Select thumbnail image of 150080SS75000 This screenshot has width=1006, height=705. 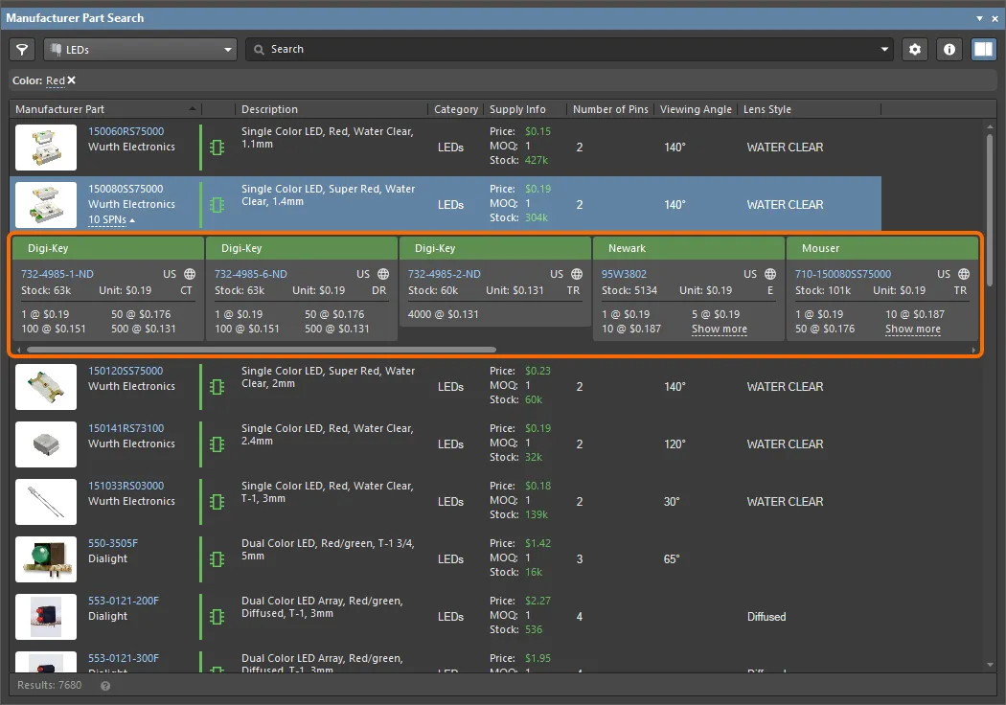tap(46, 205)
